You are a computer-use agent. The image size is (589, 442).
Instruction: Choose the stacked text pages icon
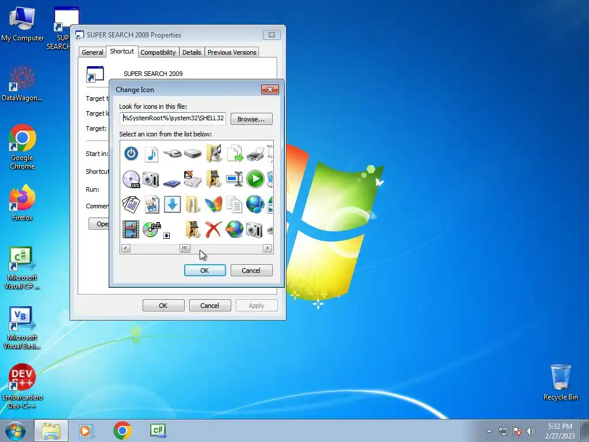pos(131,204)
